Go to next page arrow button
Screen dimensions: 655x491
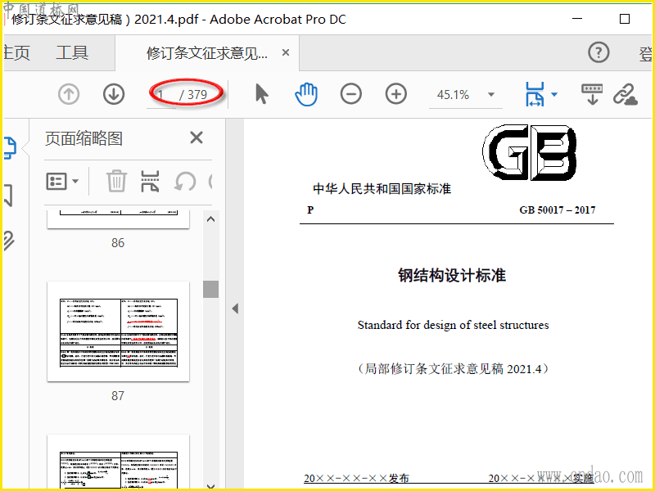click(x=114, y=94)
